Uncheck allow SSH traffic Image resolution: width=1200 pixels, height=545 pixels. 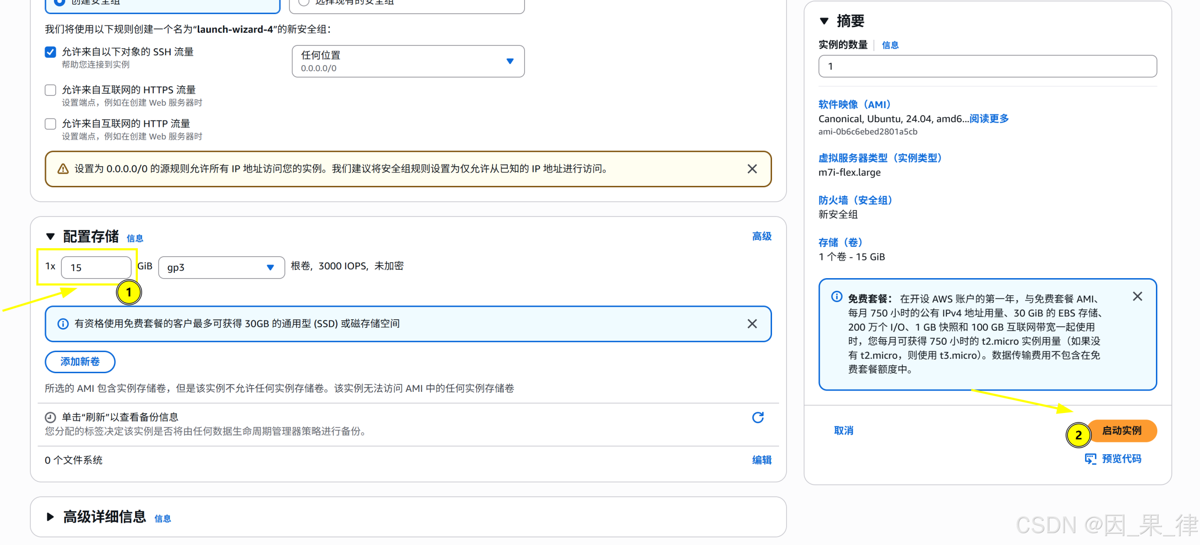(50, 52)
